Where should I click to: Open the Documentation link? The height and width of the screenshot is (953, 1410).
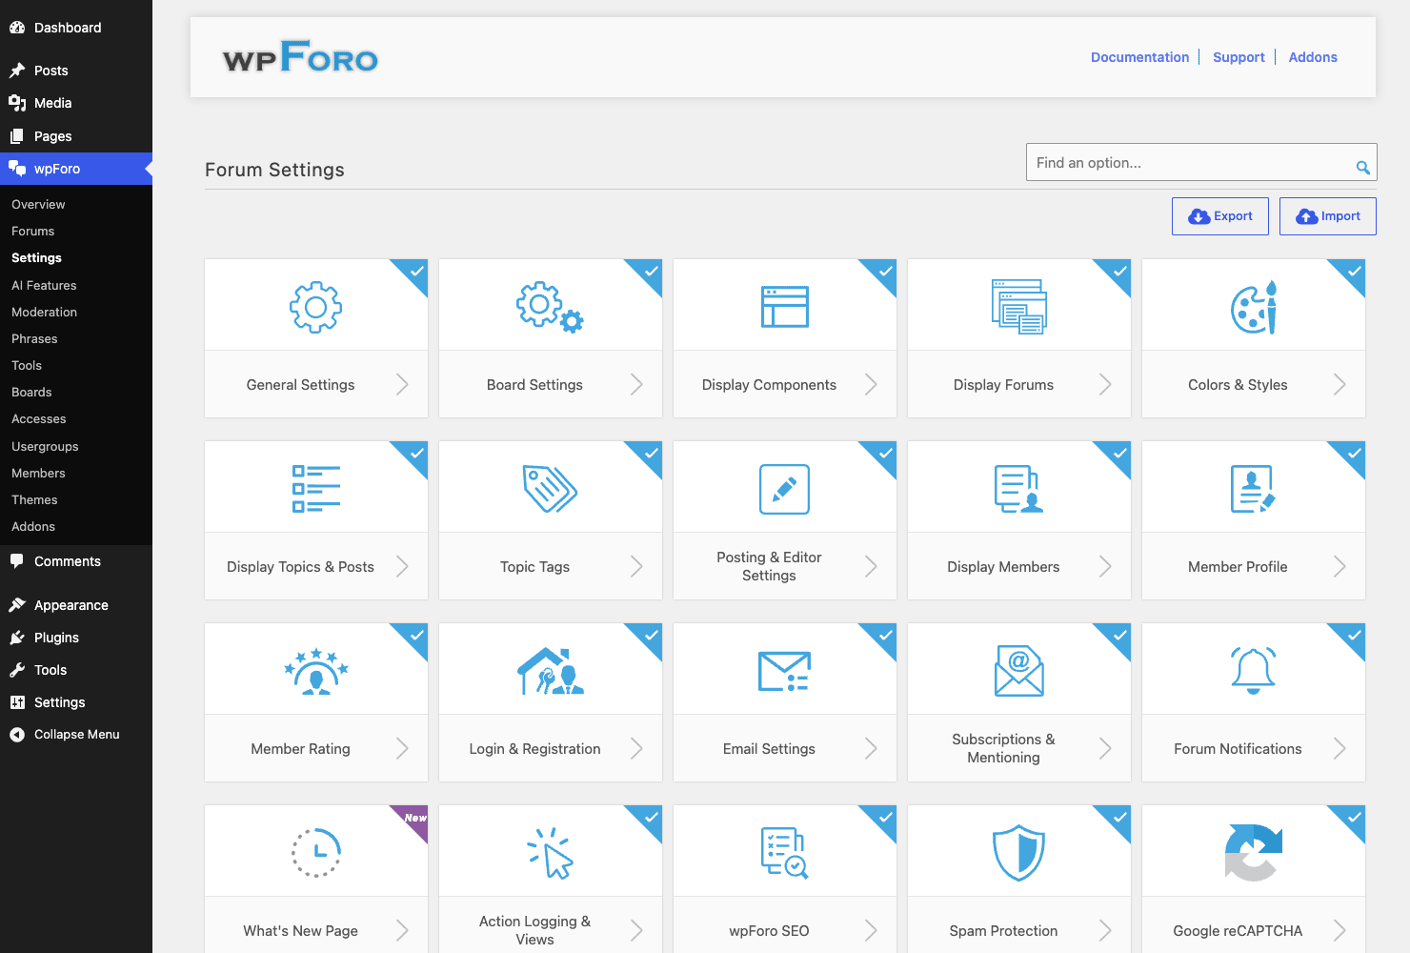click(1139, 57)
